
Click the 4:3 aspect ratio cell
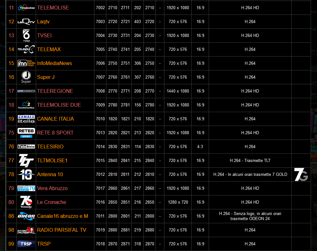(200, 146)
